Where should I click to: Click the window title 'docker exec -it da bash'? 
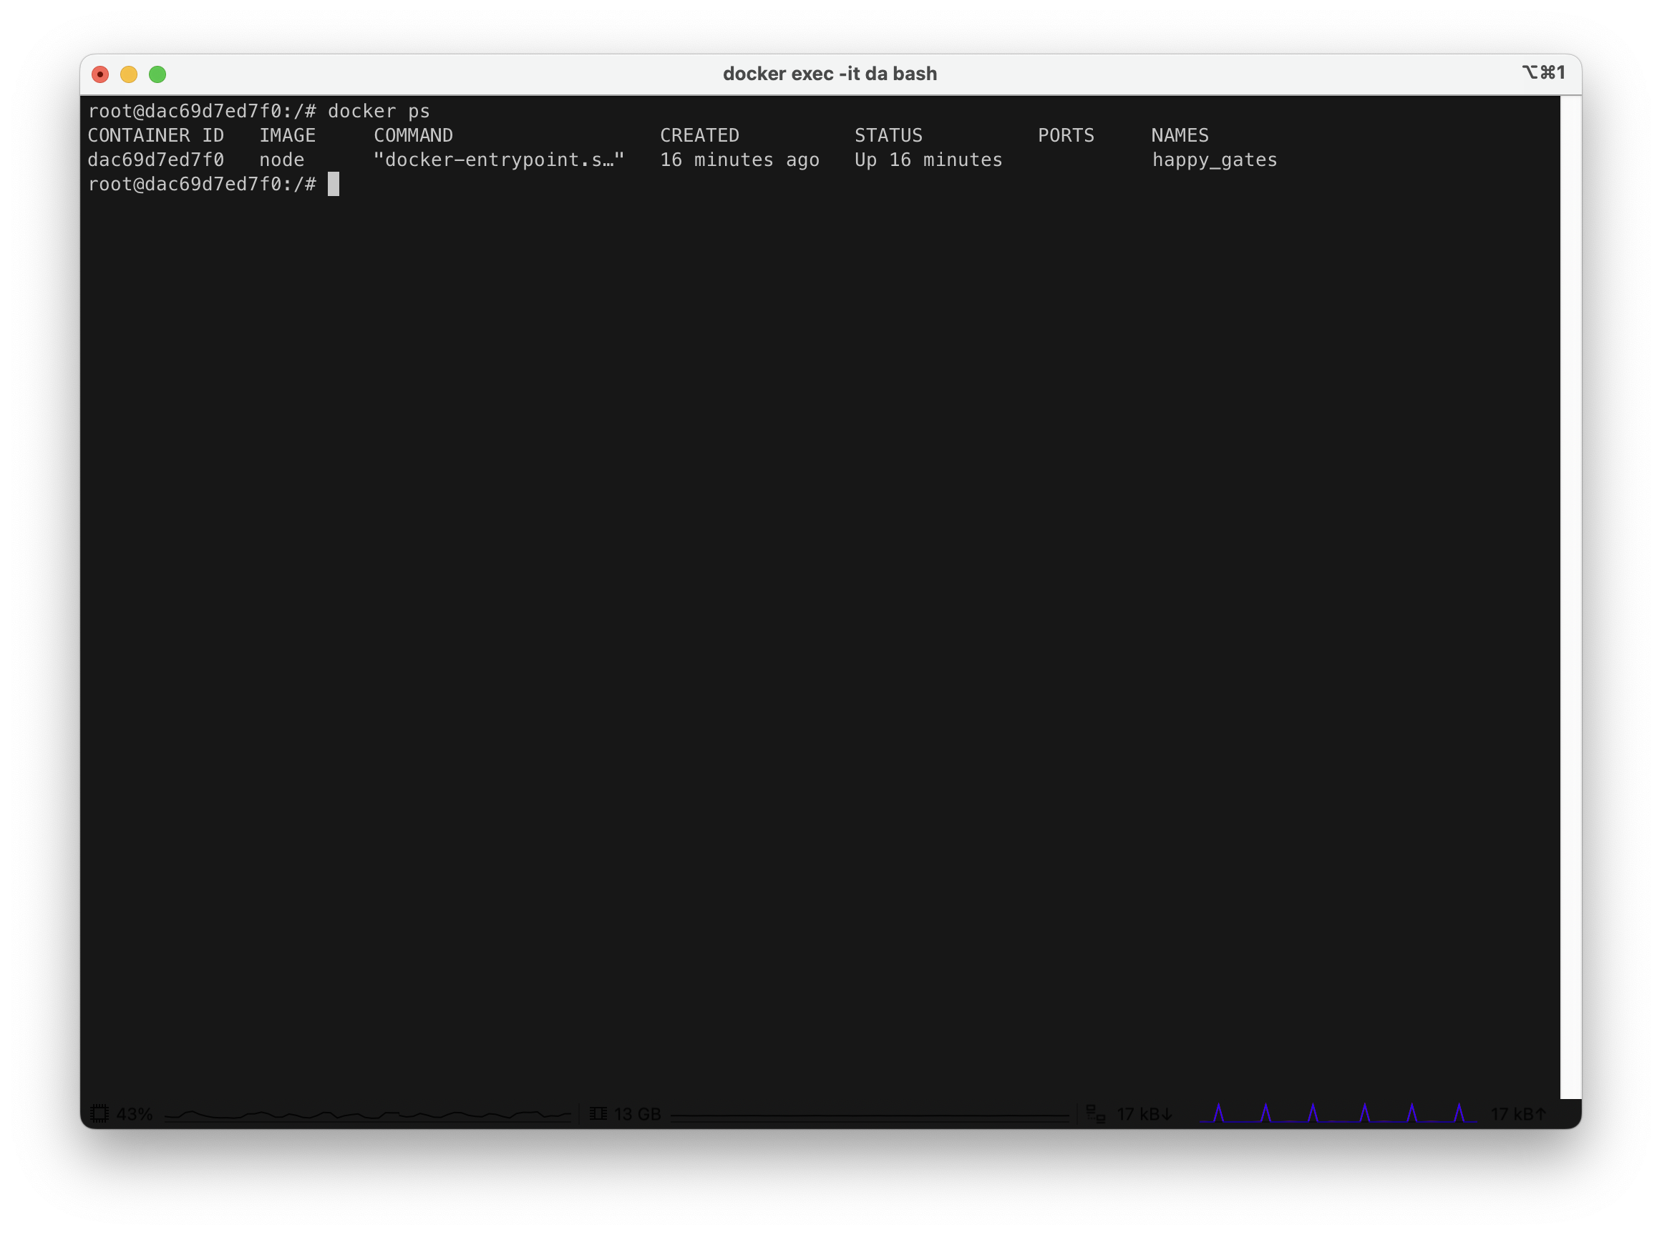click(x=829, y=73)
